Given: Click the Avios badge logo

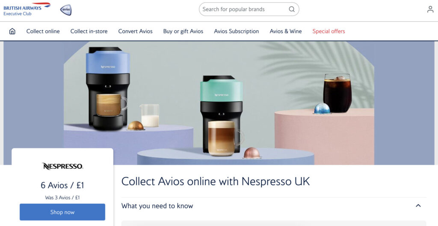Looking at the screenshot, I should tap(66, 10).
